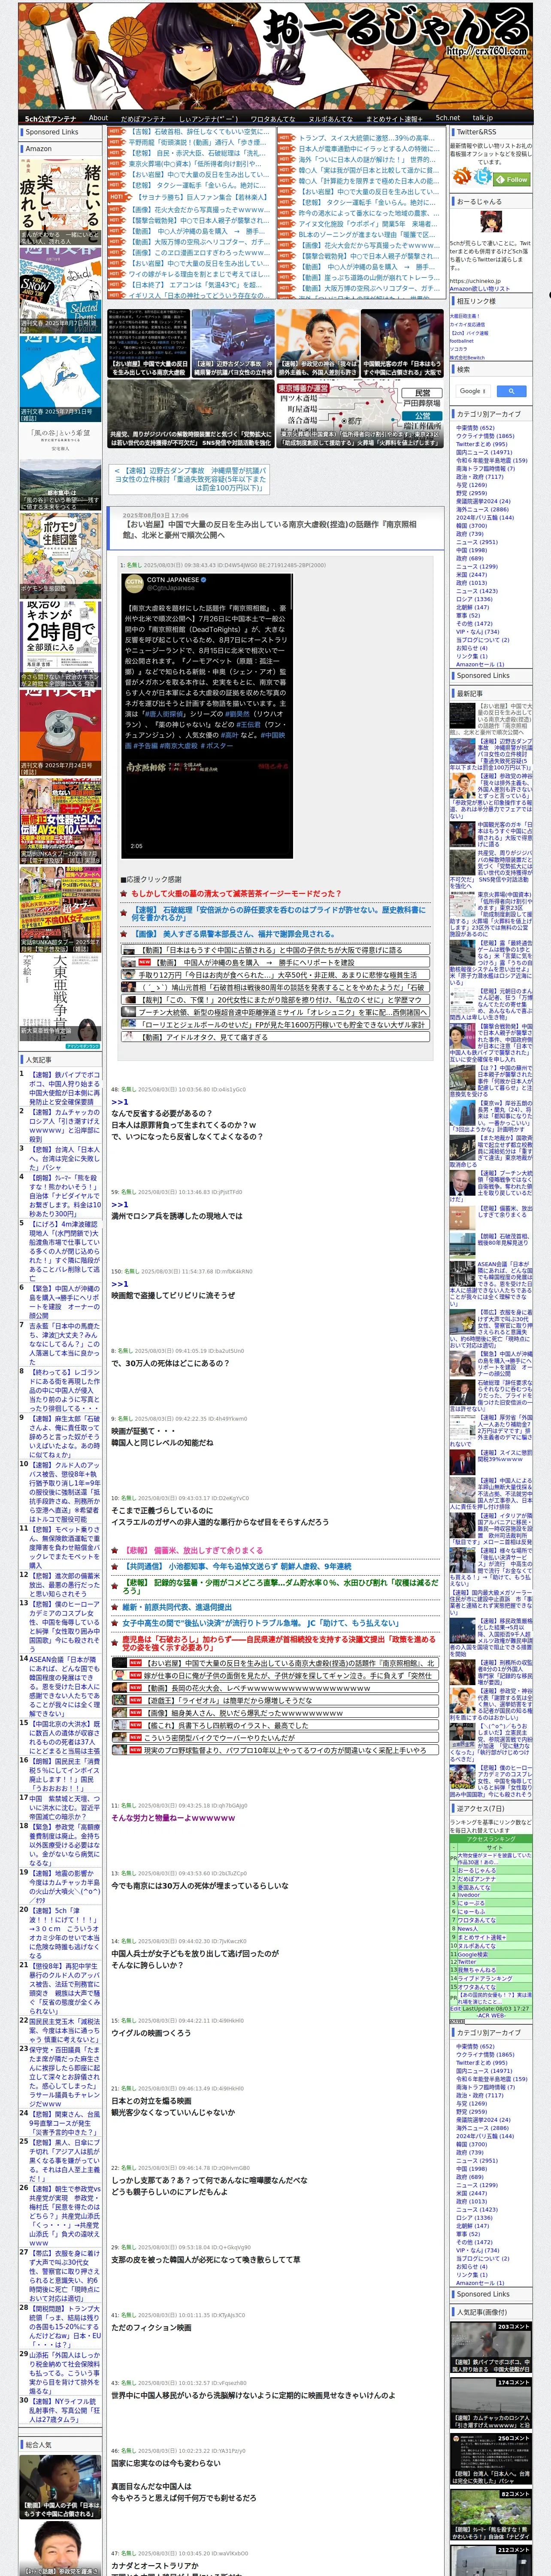The height and width of the screenshot is (2576, 551).
Task: Open the ヌルポあんてな nav item
Action: 331,118
